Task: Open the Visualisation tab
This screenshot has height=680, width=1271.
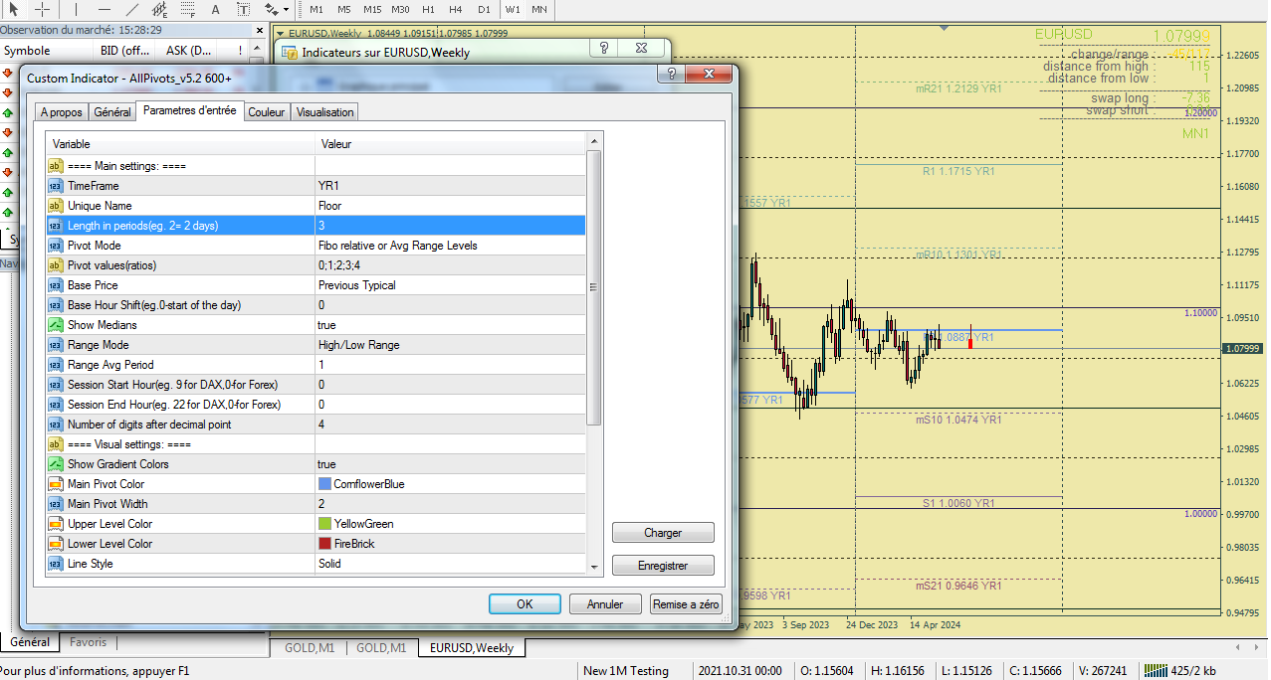Action: point(324,112)
